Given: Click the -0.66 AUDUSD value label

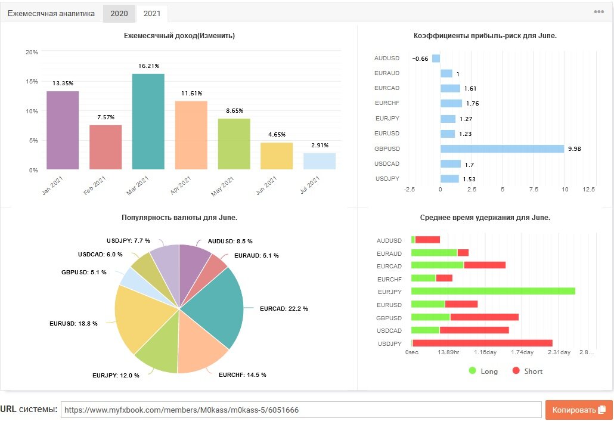Looking at the screenshot, I should [420, 59].
